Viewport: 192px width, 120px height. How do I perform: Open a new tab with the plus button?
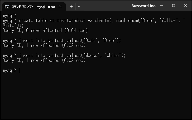pos(71,7)
